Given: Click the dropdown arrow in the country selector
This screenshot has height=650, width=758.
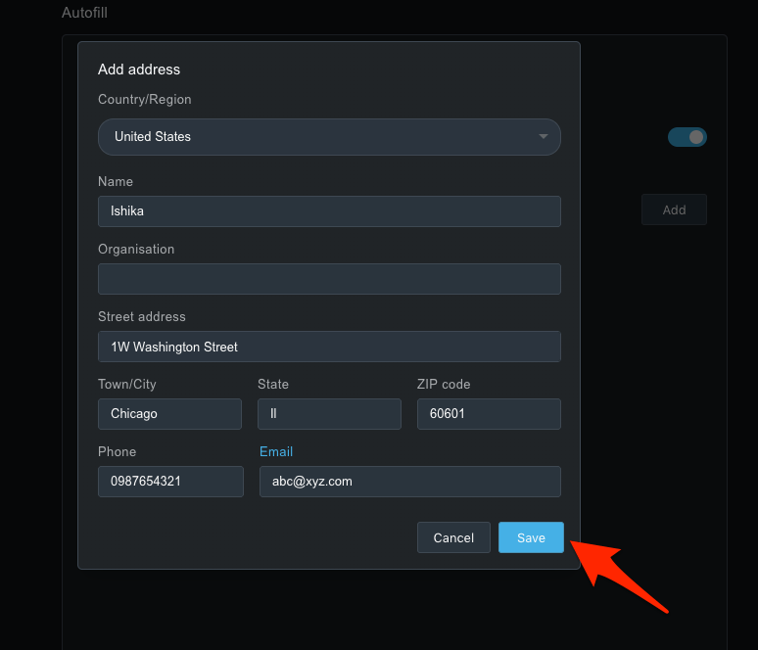Looking at the screenshot, I should pos(544,137).
